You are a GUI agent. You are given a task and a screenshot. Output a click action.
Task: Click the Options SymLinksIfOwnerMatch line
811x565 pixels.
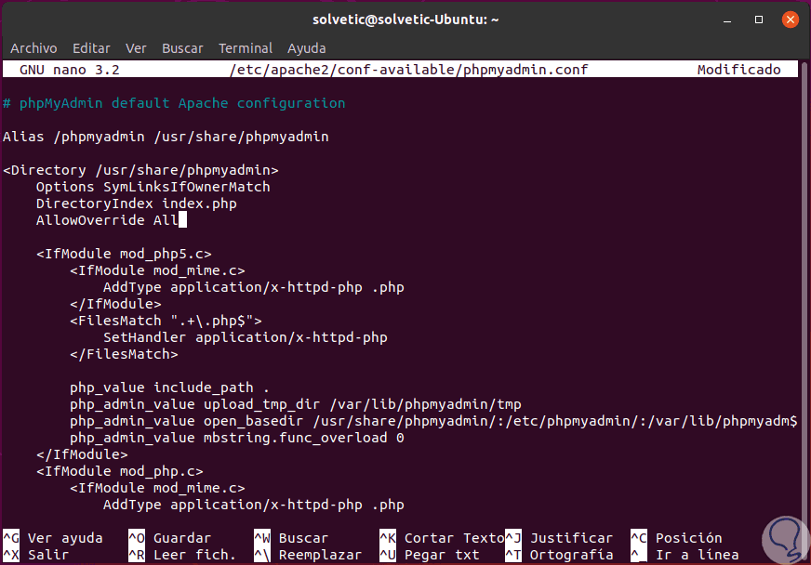(x=153, y=187)
